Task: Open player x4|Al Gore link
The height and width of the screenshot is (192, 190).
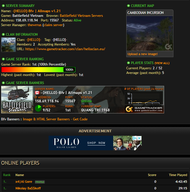Action: [24, 182]
